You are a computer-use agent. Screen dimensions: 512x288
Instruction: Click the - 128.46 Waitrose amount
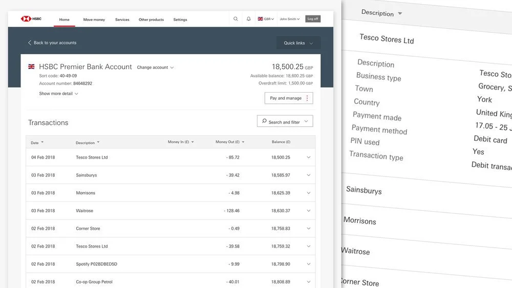tap(232, 211)
